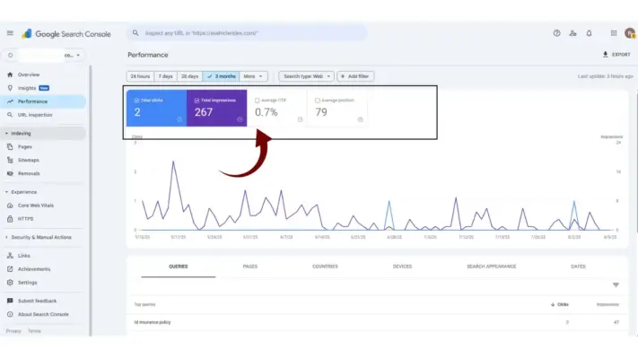The width and height of the screenshot is (638, 359).
Task: Click the Core Web Vitals gauge icon
Action: point(10,206)
